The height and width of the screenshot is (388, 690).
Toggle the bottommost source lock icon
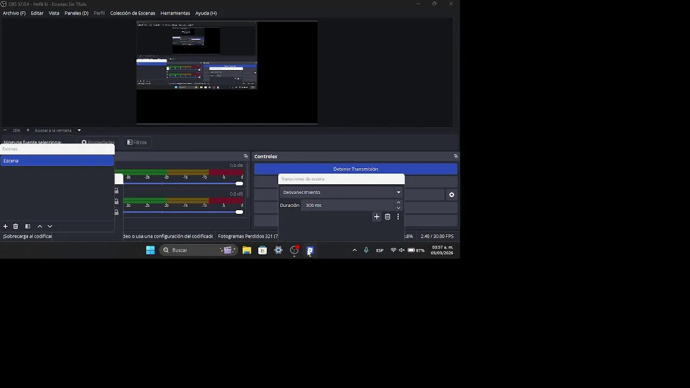click(116, 212)
